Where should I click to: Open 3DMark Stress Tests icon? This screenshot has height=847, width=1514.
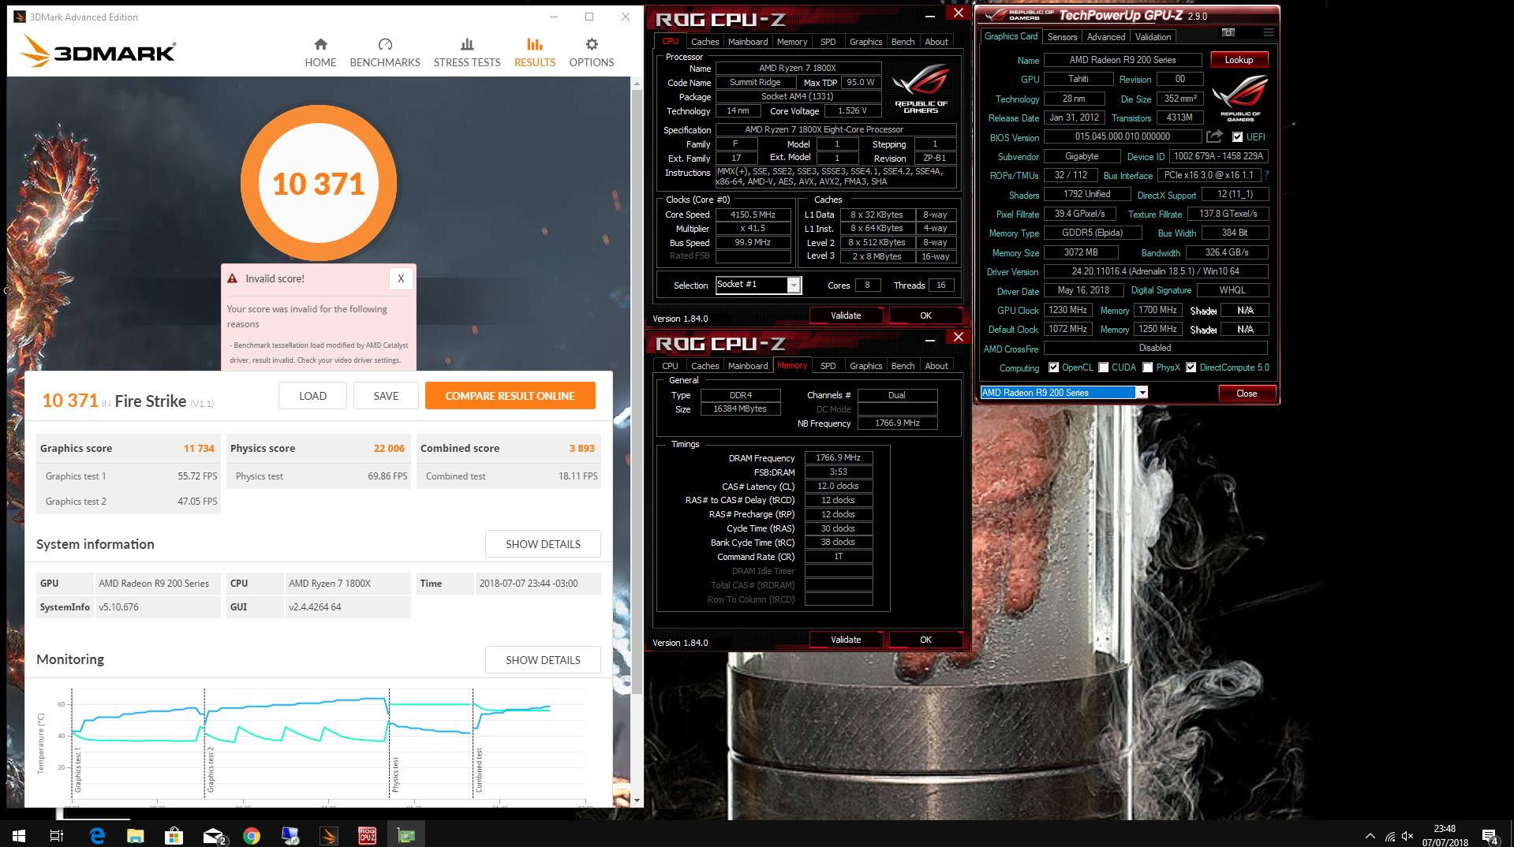pyautogui.click(x=467, y=44)
